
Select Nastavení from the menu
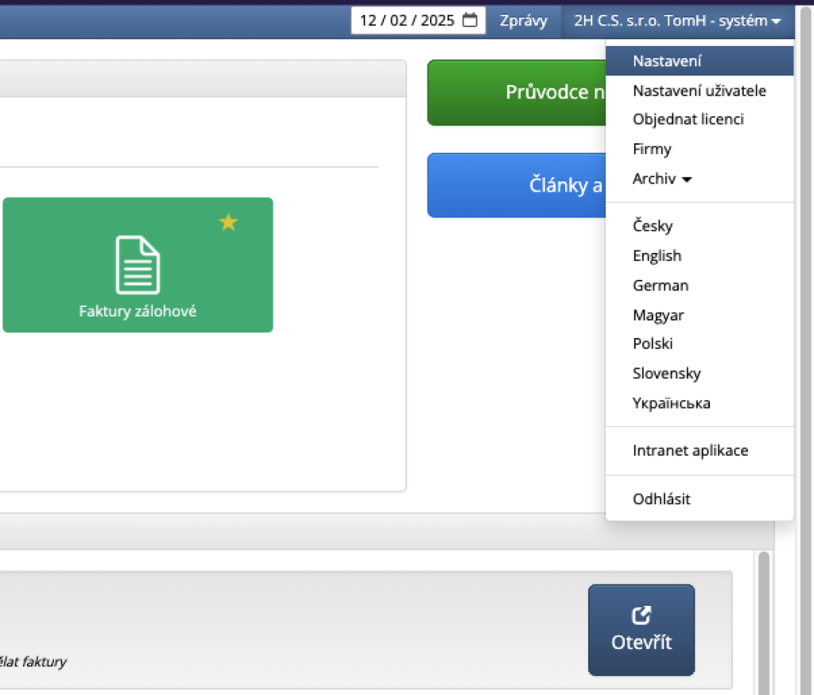pos(667,60)
